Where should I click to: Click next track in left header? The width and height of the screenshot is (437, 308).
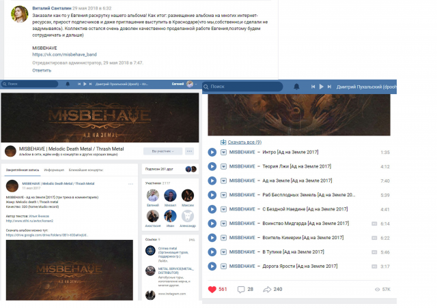click(90, 84)
